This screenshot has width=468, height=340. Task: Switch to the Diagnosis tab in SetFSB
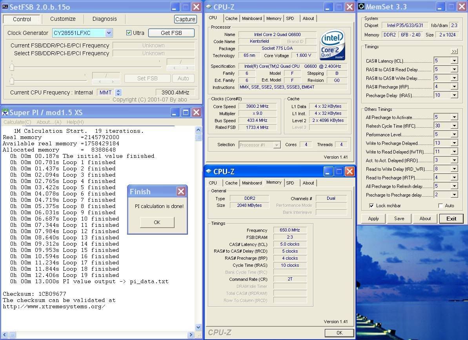coord(104,19)
